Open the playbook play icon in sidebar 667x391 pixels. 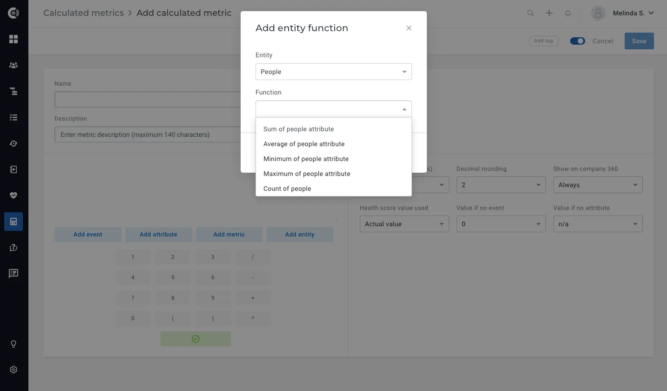point(13,169)
